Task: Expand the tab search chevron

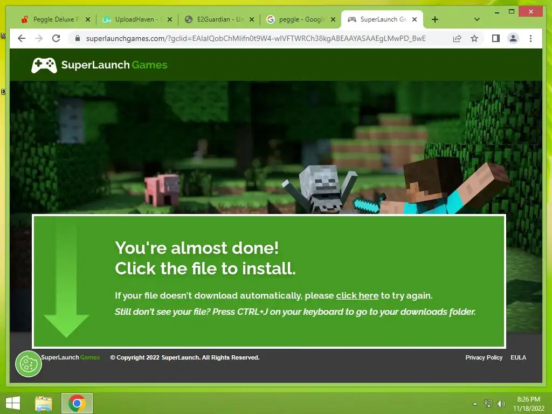Action: pos(477,19)
